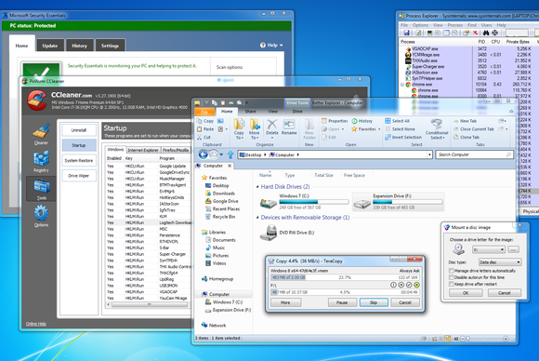Viewport: 539px width, 361px height.
Task: Click TeraCopy total progress bar 4.5%
Action: click(x=345, y=292)
